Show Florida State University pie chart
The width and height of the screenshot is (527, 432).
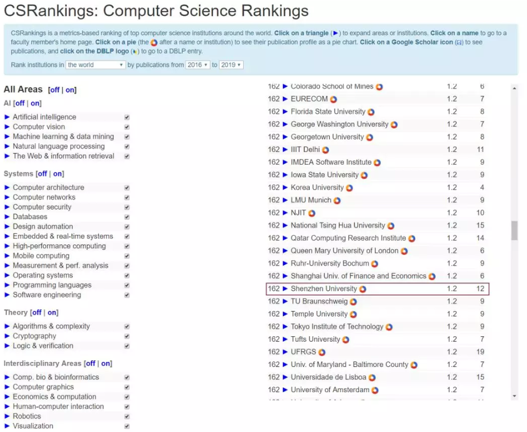click(371, 112)
